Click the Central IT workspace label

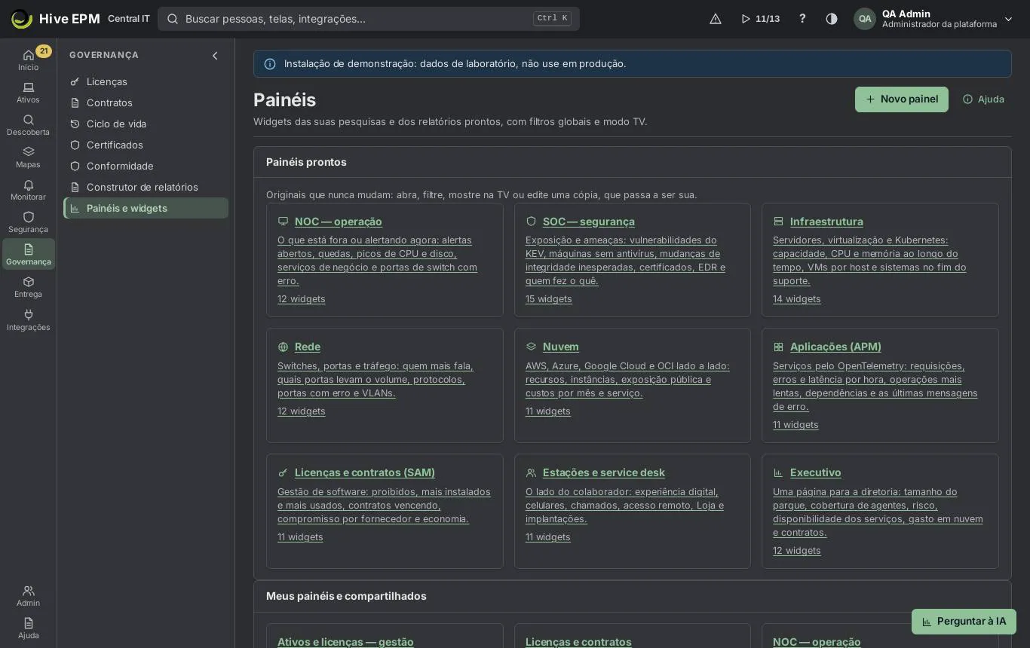click(x=129, y=19)
